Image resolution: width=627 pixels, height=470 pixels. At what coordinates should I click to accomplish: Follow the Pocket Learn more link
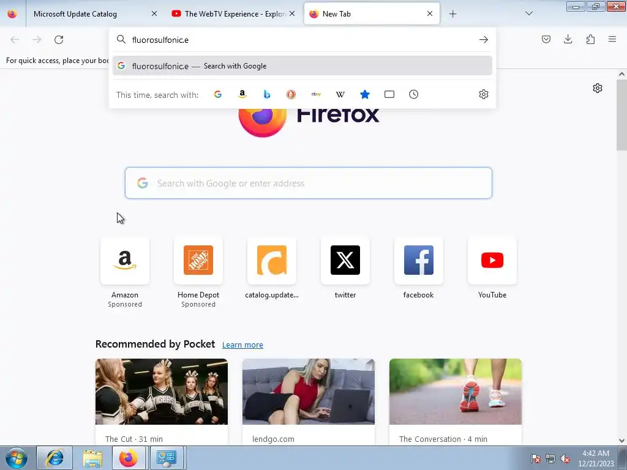[242, 345]
